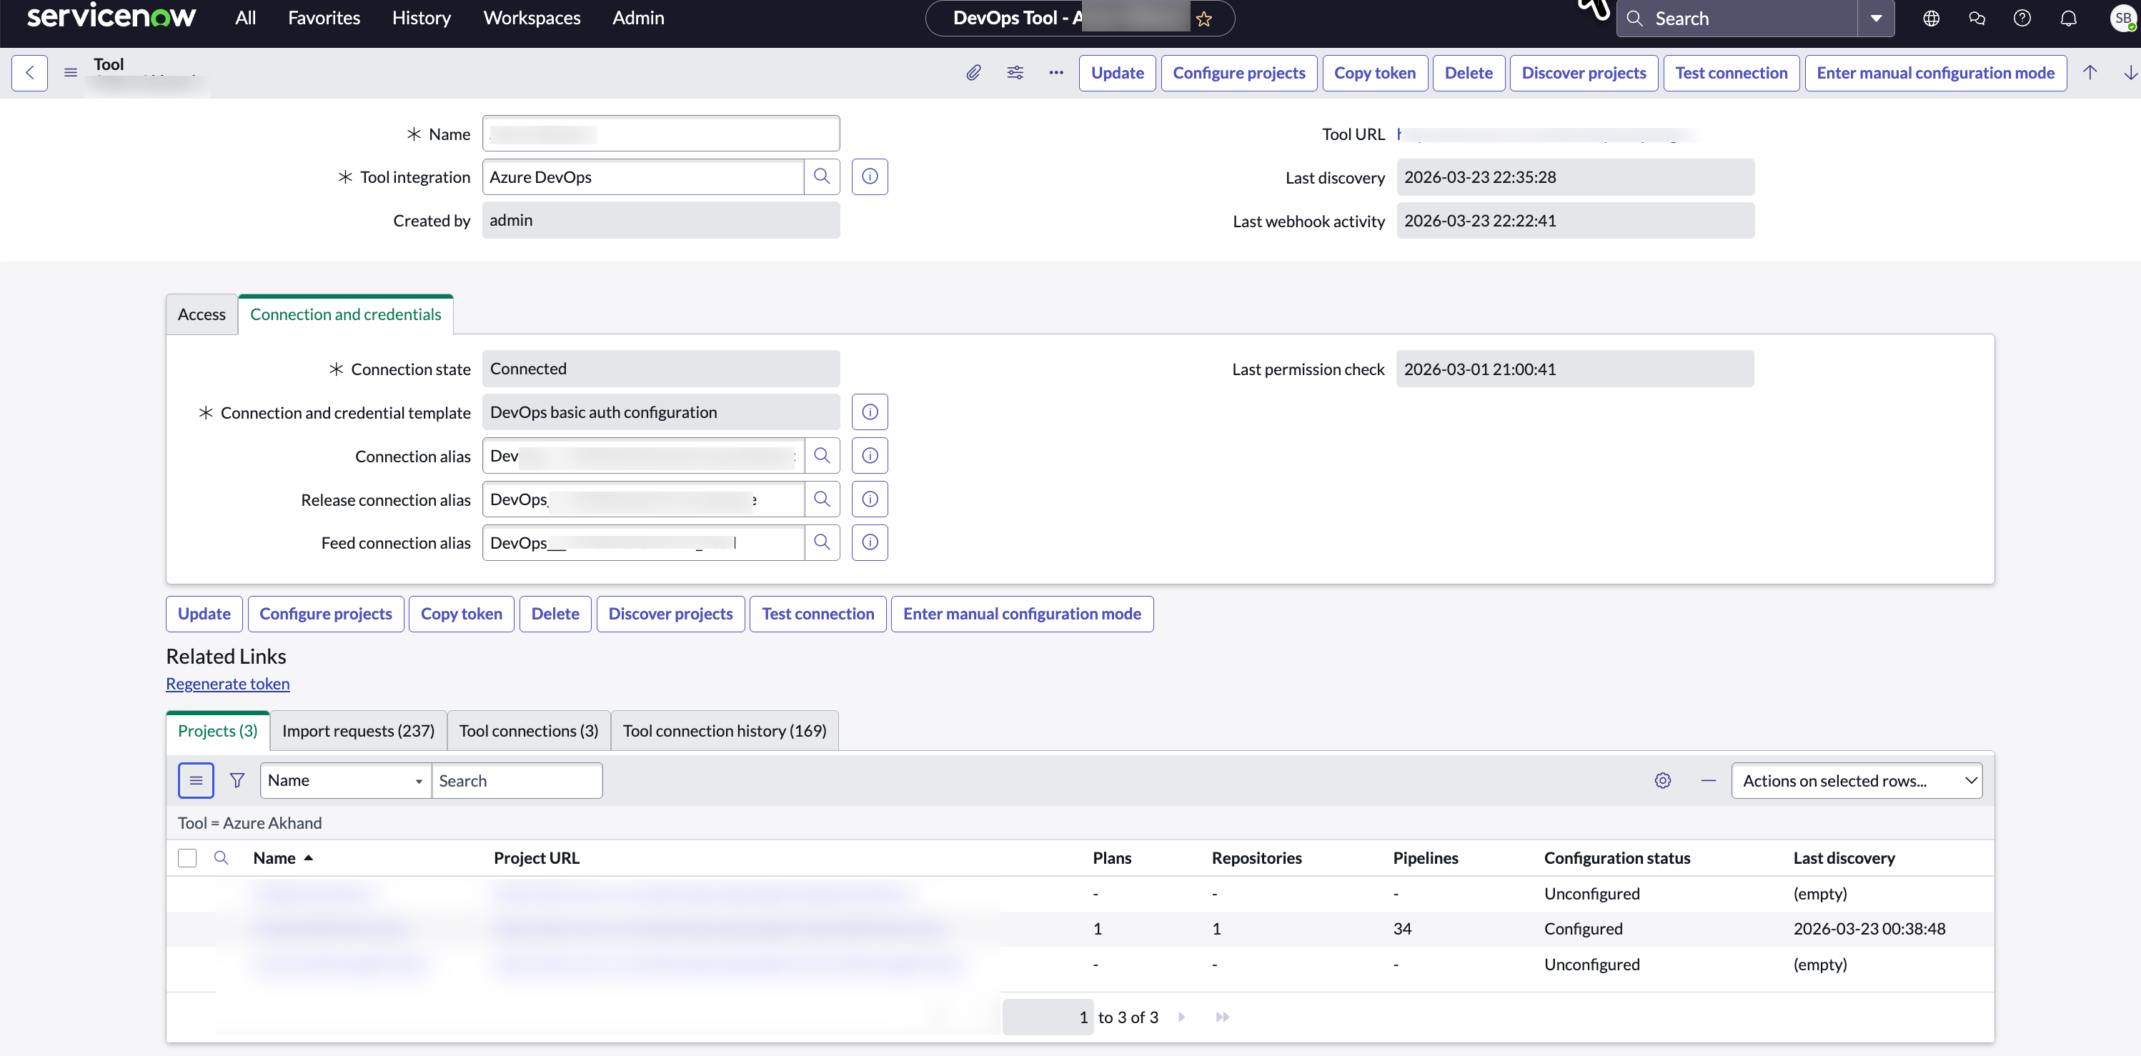
Task: Open the History menu
Action: pyautogui.click(x=422, y=17)
